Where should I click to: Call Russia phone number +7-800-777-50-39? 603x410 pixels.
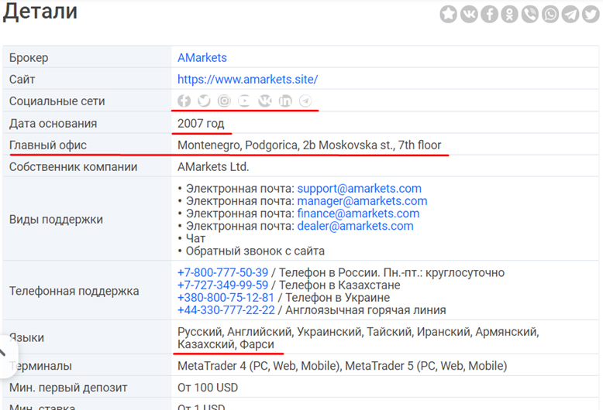click(222, 273)
